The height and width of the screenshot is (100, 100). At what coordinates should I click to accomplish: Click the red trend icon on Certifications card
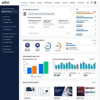pos(79,73)
